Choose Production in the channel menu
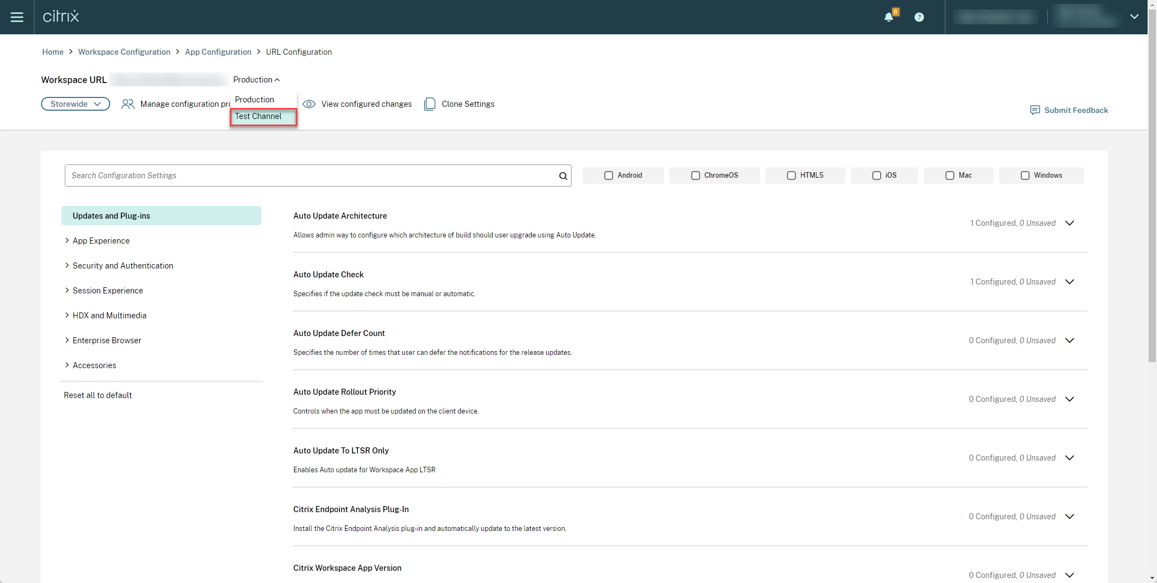 (x=254, y=100)
